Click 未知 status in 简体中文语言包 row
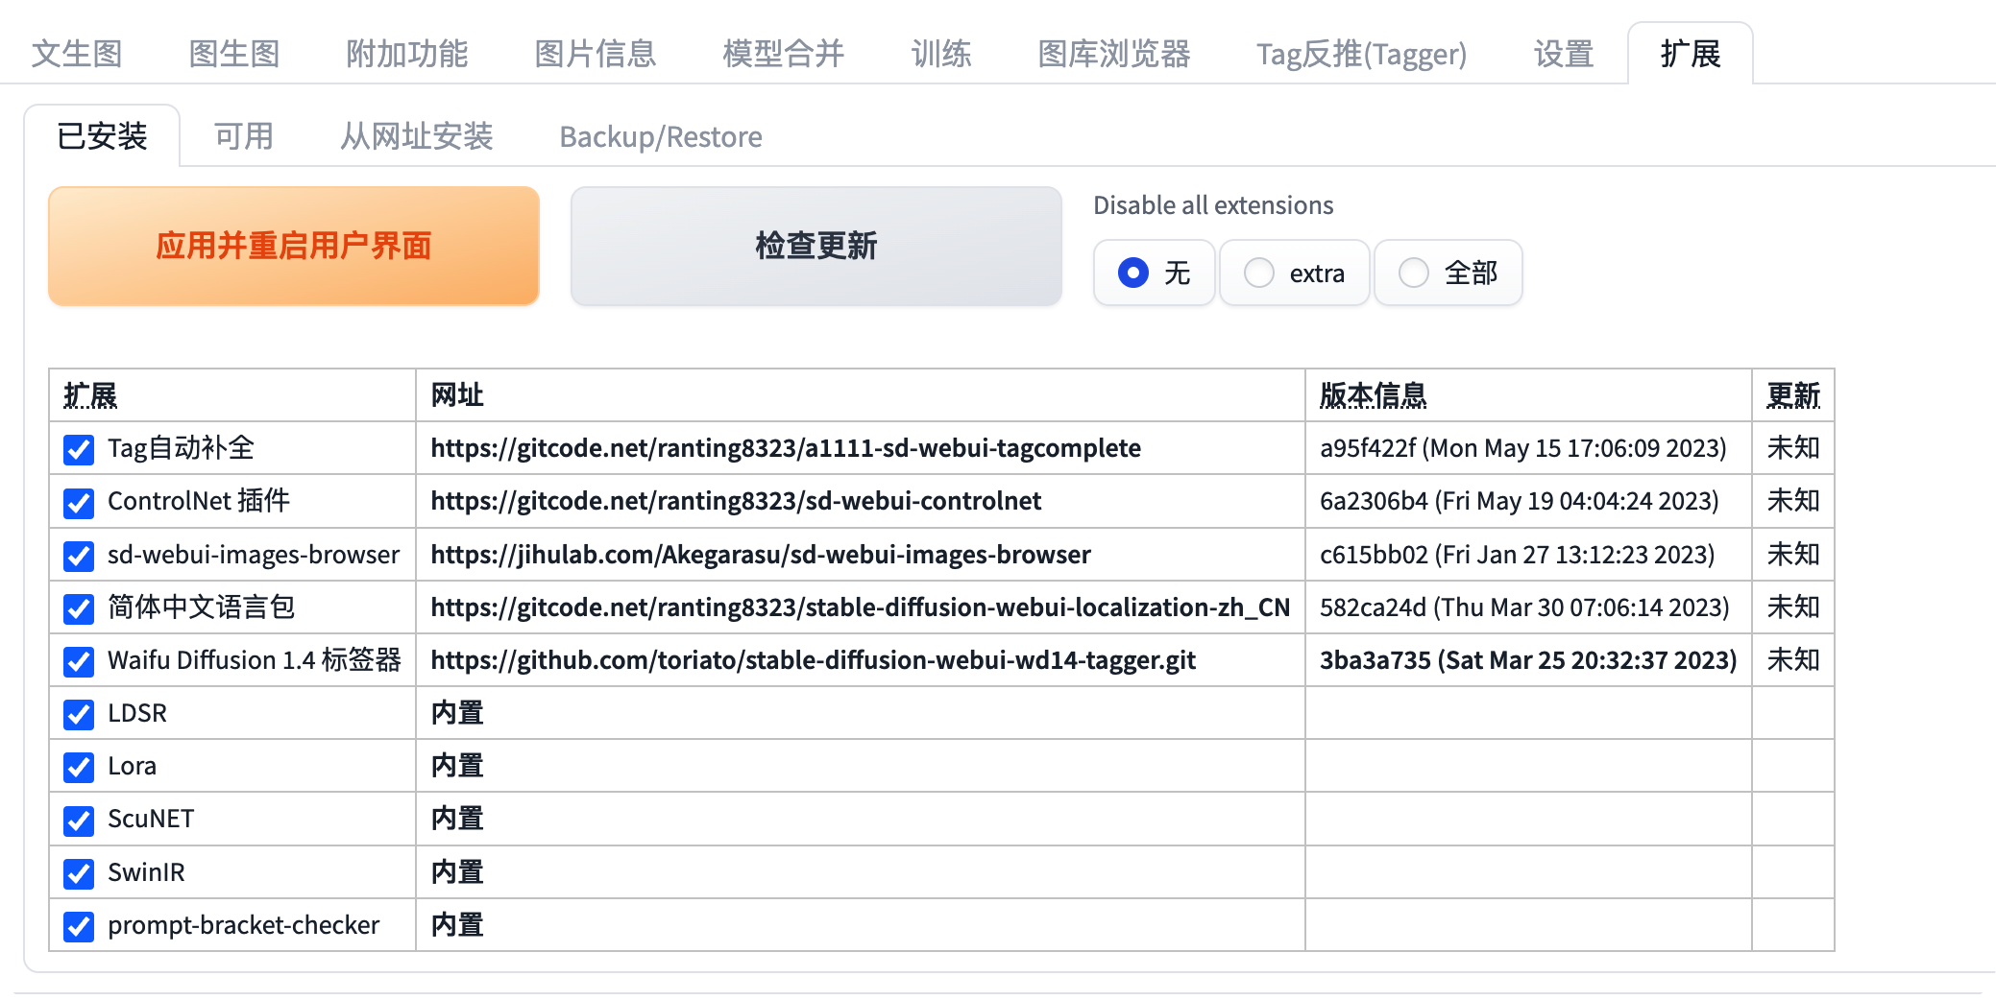The image size is (1996, 1000). [1793, 607]
